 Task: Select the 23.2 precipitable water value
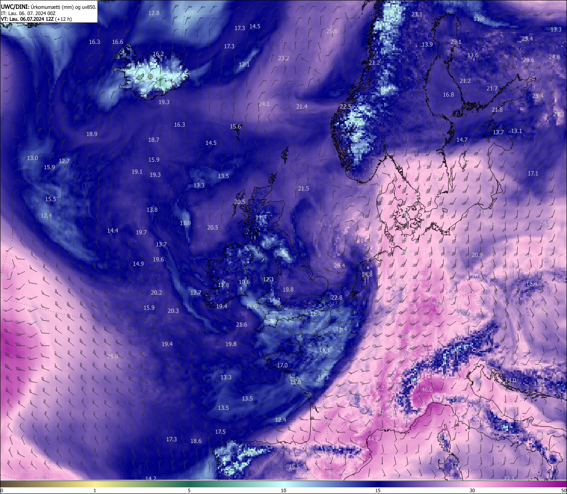[x=283, y=58]
